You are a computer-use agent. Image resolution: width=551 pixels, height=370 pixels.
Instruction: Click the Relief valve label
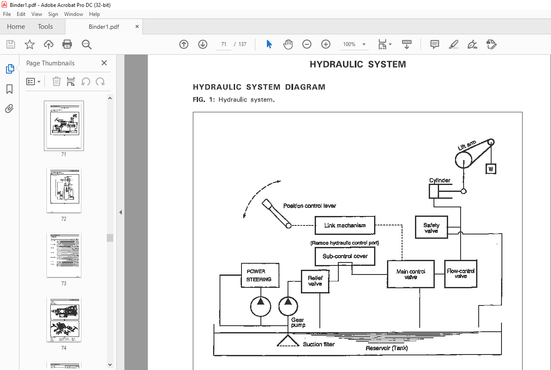(315, 281)
